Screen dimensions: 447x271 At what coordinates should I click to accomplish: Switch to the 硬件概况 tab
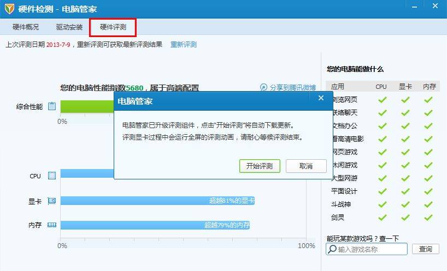click(26, 27)
